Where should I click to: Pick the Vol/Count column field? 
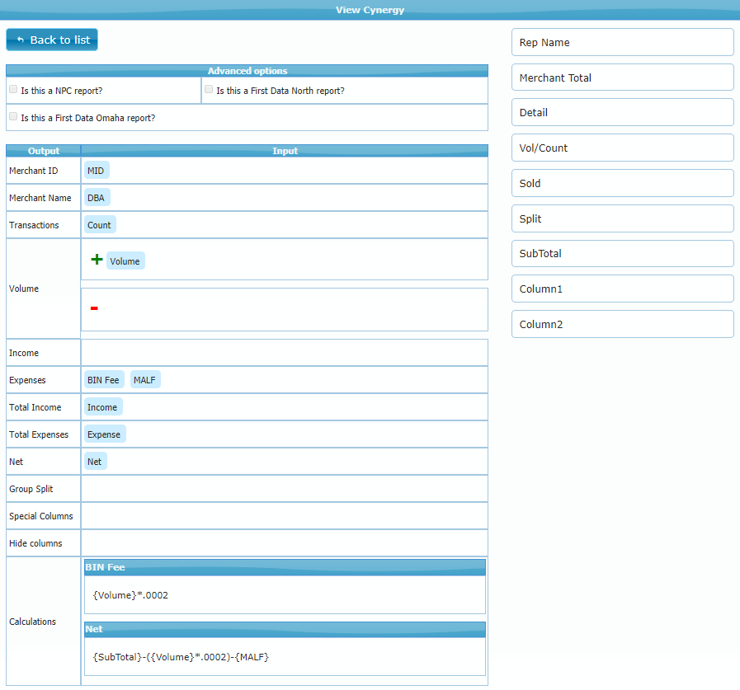point(622,148)
